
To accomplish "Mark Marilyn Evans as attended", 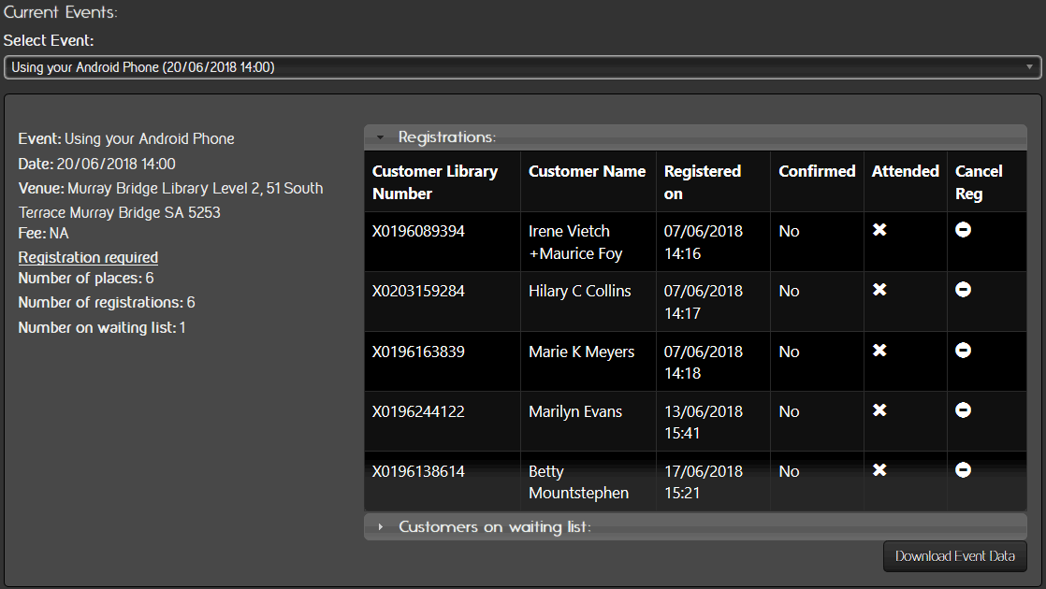I will pos(879,410).
